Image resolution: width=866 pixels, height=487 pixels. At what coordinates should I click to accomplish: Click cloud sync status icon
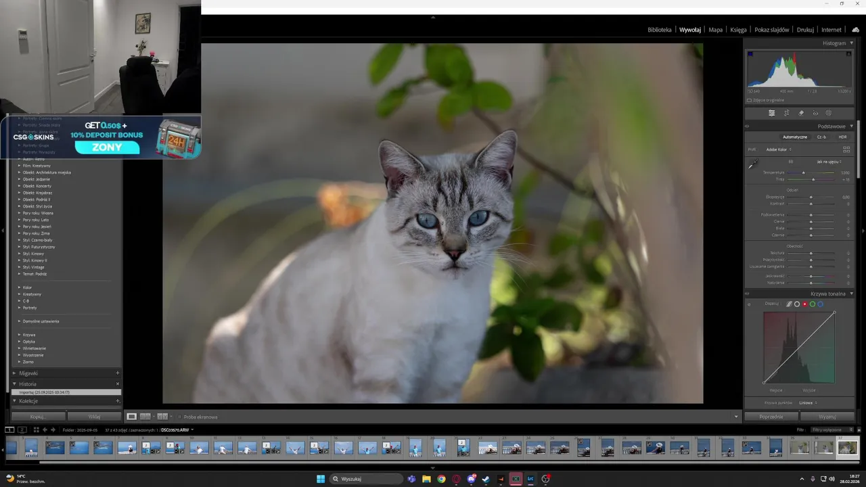(855, 30)
